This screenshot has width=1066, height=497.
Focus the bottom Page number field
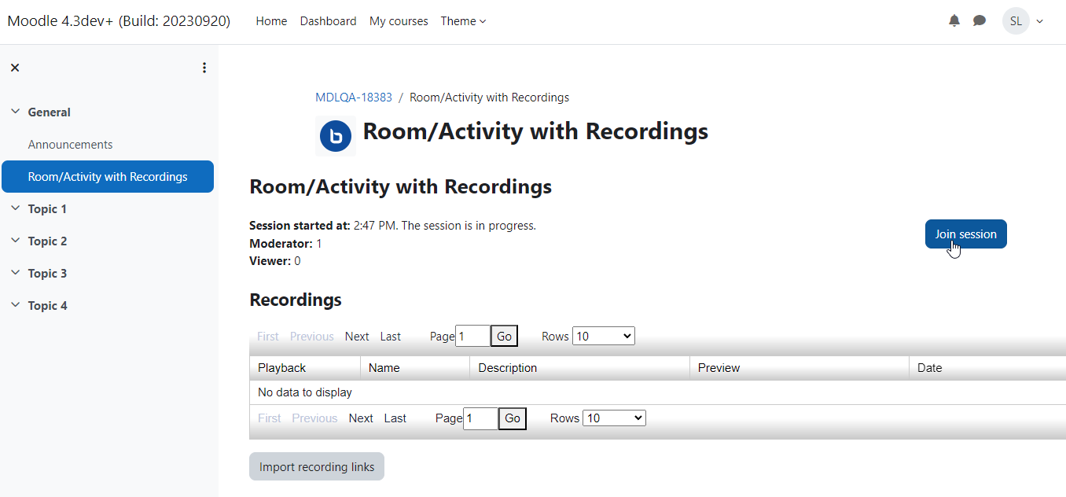tap(481, 418)
